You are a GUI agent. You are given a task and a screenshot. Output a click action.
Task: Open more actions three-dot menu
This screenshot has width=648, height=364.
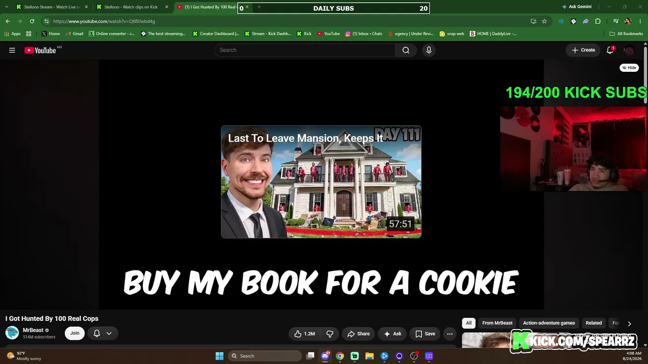point(450,334)
